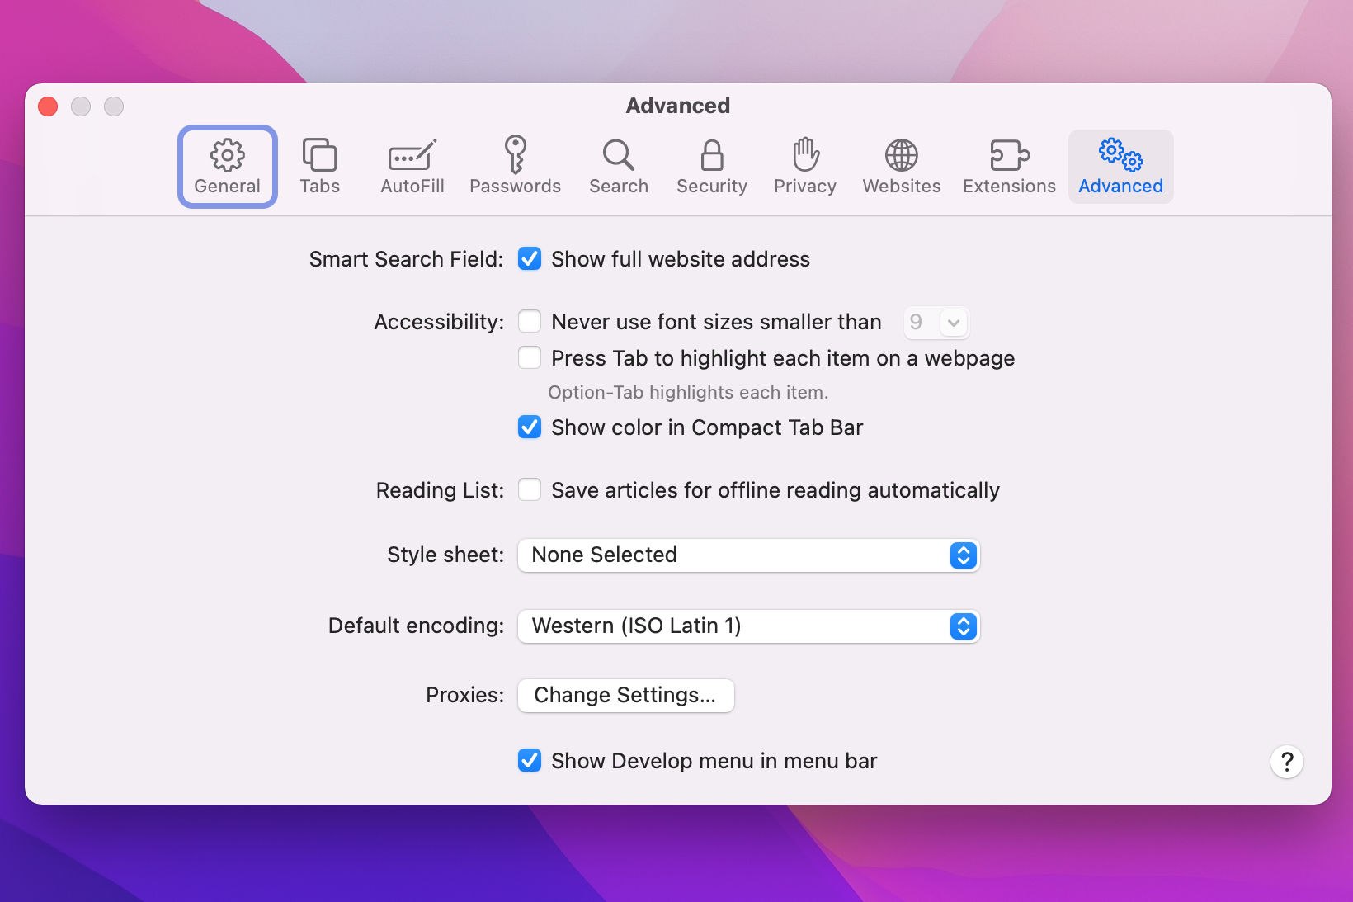Select the Advanced gears pane
Screen dimensions: 1353x902
click(x=1121, y=167)
